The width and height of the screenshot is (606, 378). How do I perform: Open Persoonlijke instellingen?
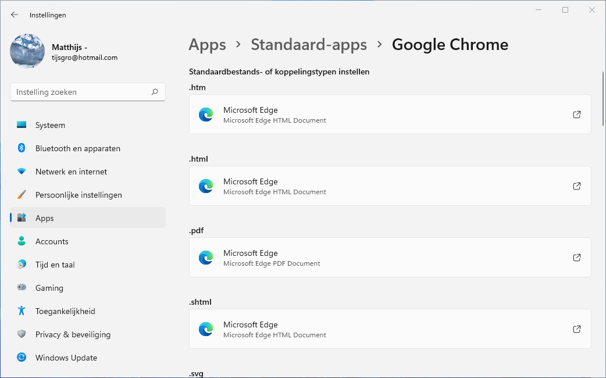[79, 195]
